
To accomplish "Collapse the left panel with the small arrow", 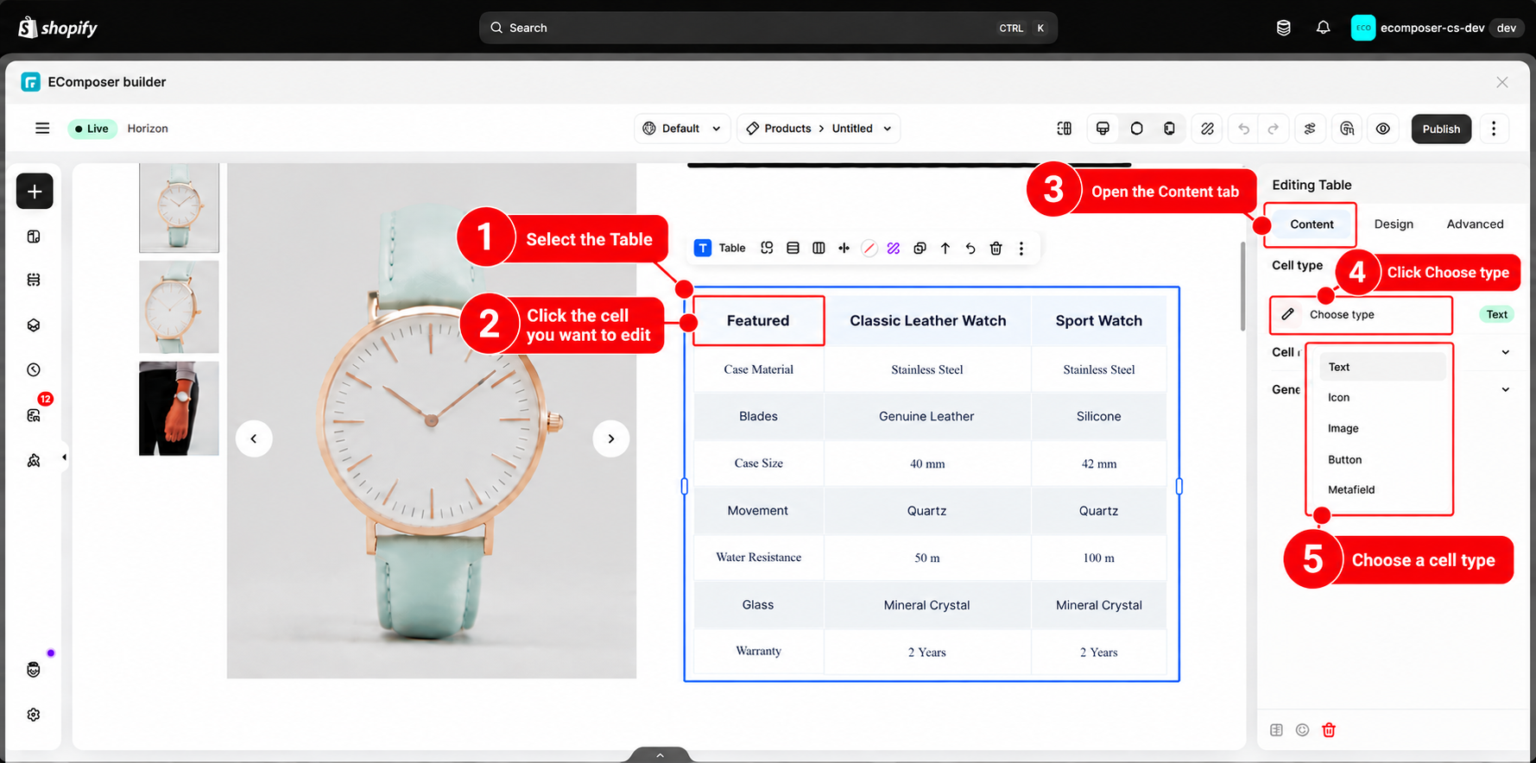I will [x=65, y=457].
